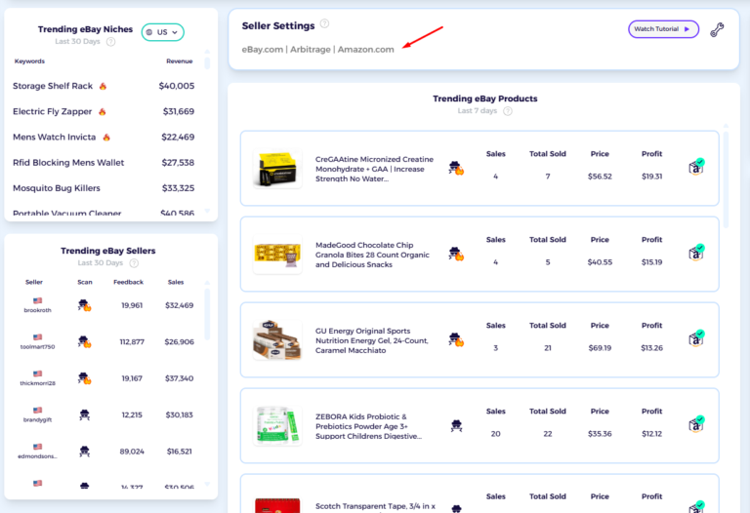Viewport: 750px width, 513px height.
Task: Click eBay.com Arbitrage Amazon.com settings text
Action: (317, 49)
